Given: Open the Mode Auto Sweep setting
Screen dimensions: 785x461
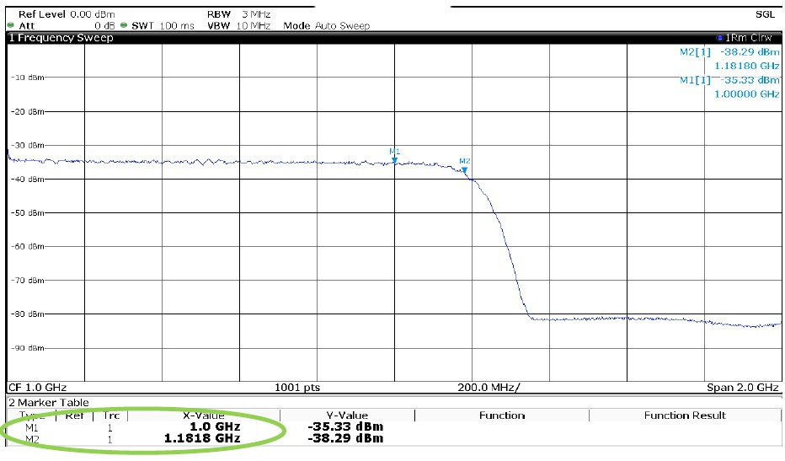Looking at the screenshot, I should tap(326, 26).
